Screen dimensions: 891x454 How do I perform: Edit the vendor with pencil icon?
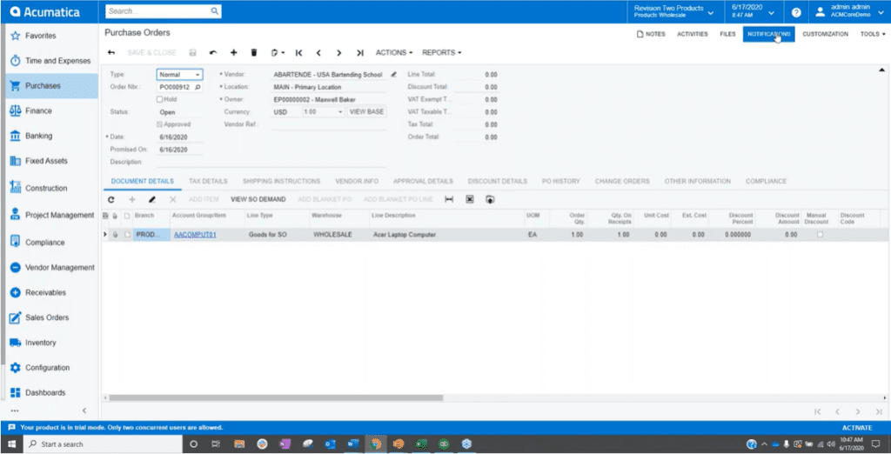[394, 75]
